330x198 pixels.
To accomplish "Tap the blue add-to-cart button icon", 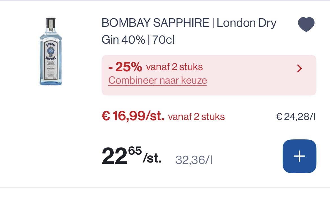I will coord(299,156).
